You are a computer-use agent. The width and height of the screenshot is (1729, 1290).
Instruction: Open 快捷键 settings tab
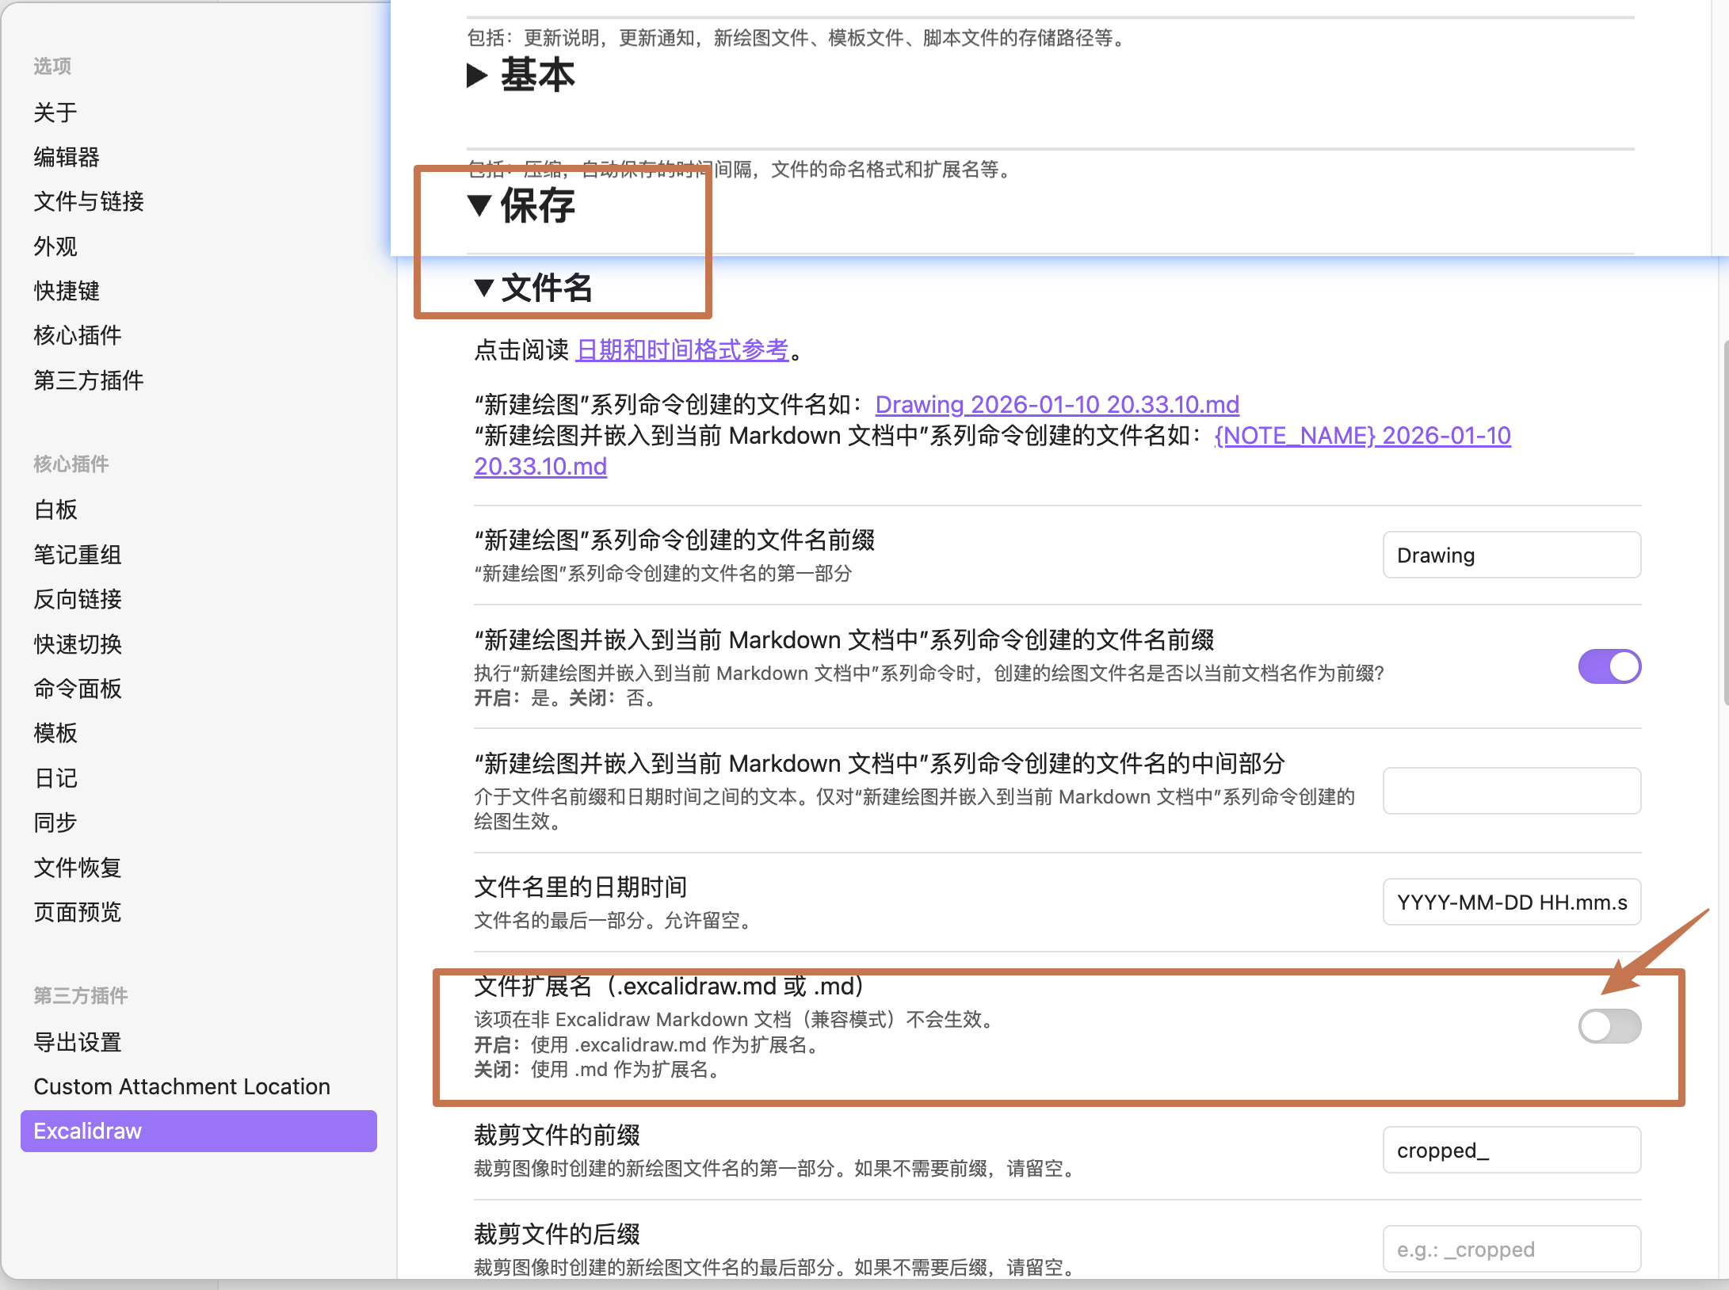coord(67,291)
